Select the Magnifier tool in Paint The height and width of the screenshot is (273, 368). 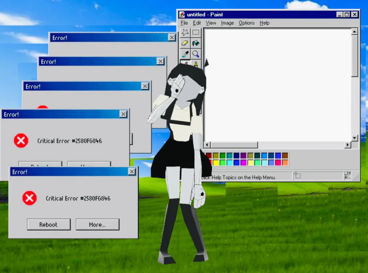click(196, 54)
